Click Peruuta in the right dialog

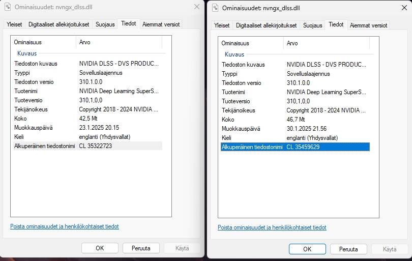pos(348,249)
